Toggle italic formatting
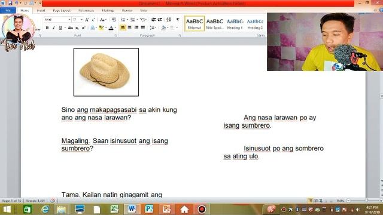 click(x=53, y=28)
